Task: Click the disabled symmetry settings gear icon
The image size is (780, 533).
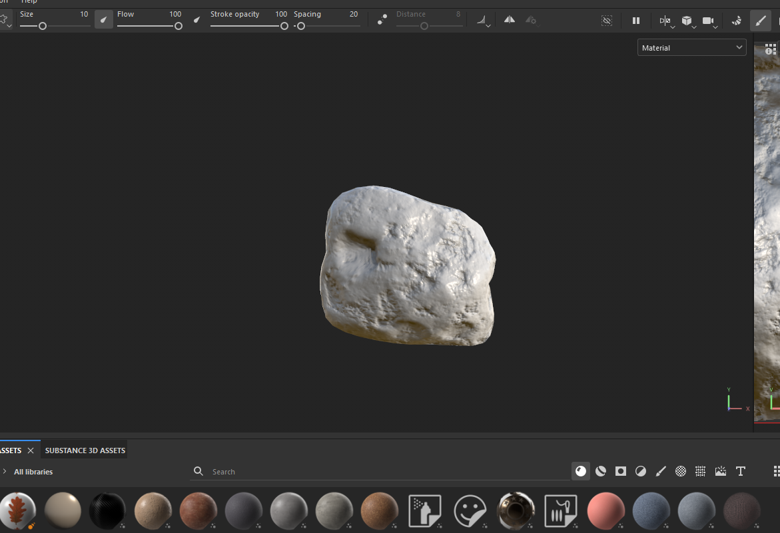Action: (532, 20)
